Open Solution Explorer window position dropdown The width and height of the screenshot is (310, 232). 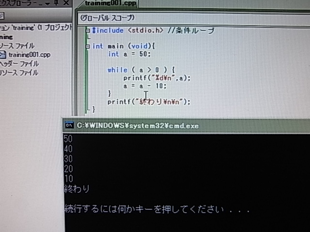click(47, 3)
